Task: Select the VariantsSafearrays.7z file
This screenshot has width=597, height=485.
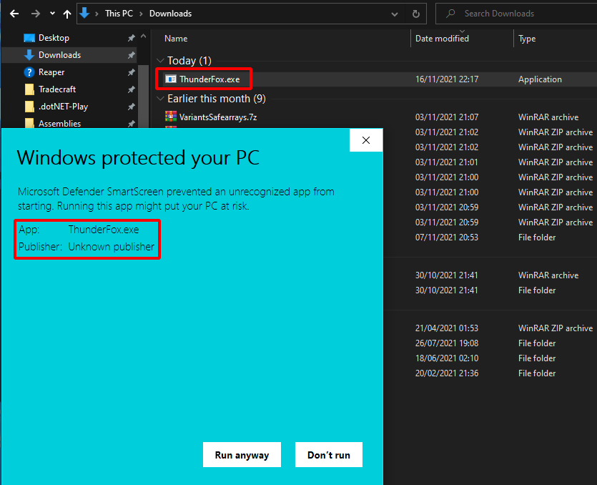Action: pos(218,117)
